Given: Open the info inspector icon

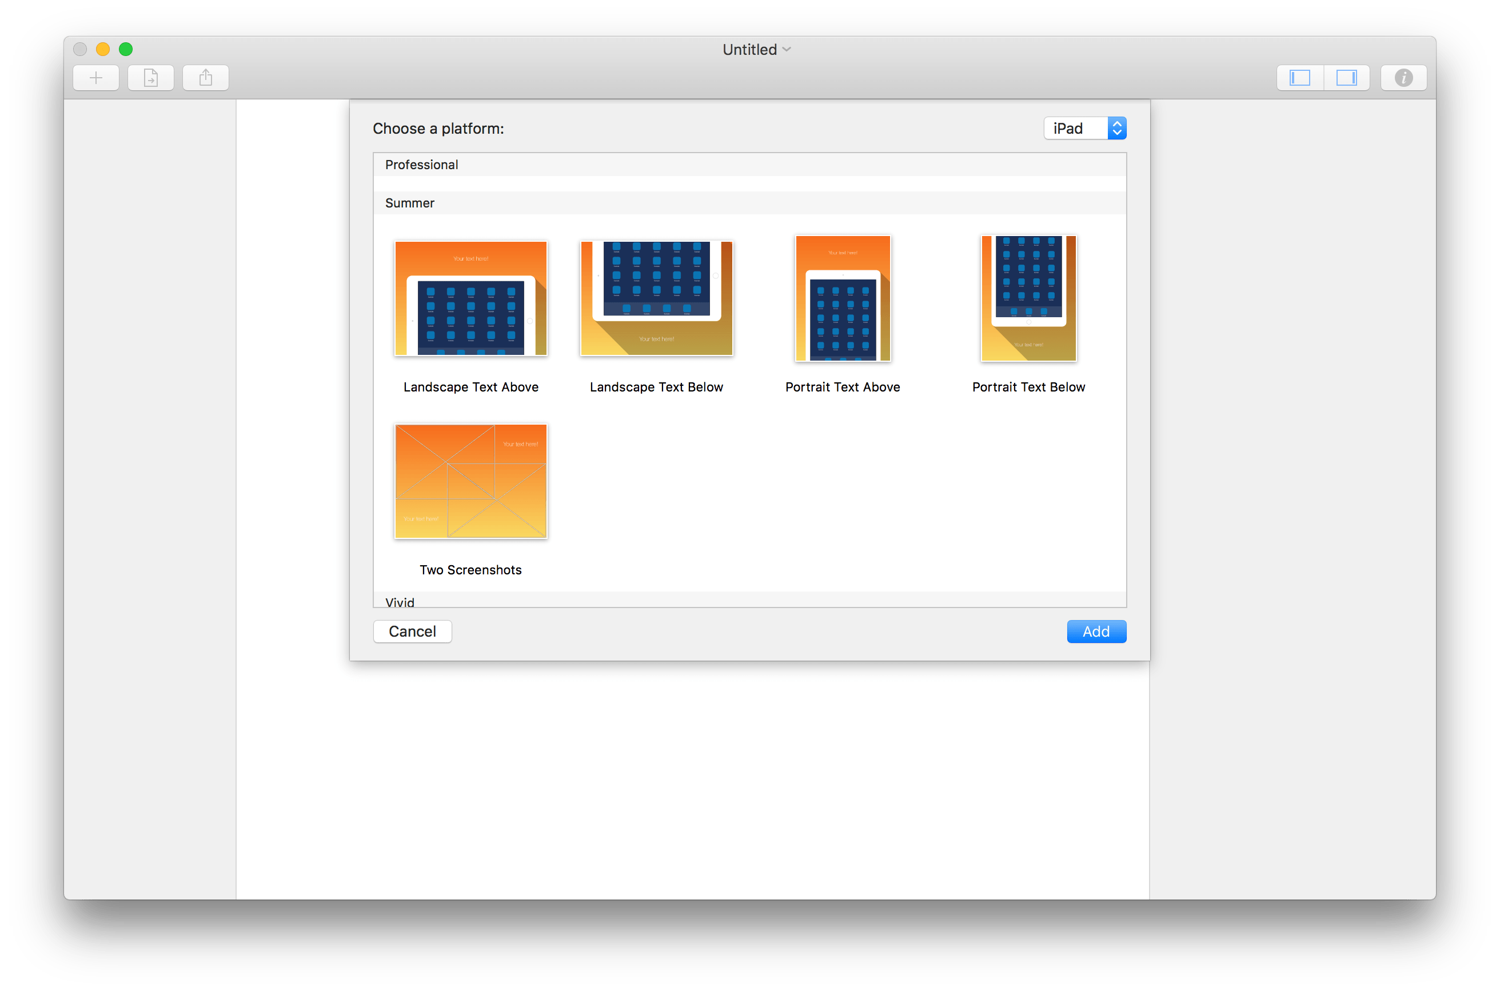Looking at the screenshot, I should click(1403, 78).
